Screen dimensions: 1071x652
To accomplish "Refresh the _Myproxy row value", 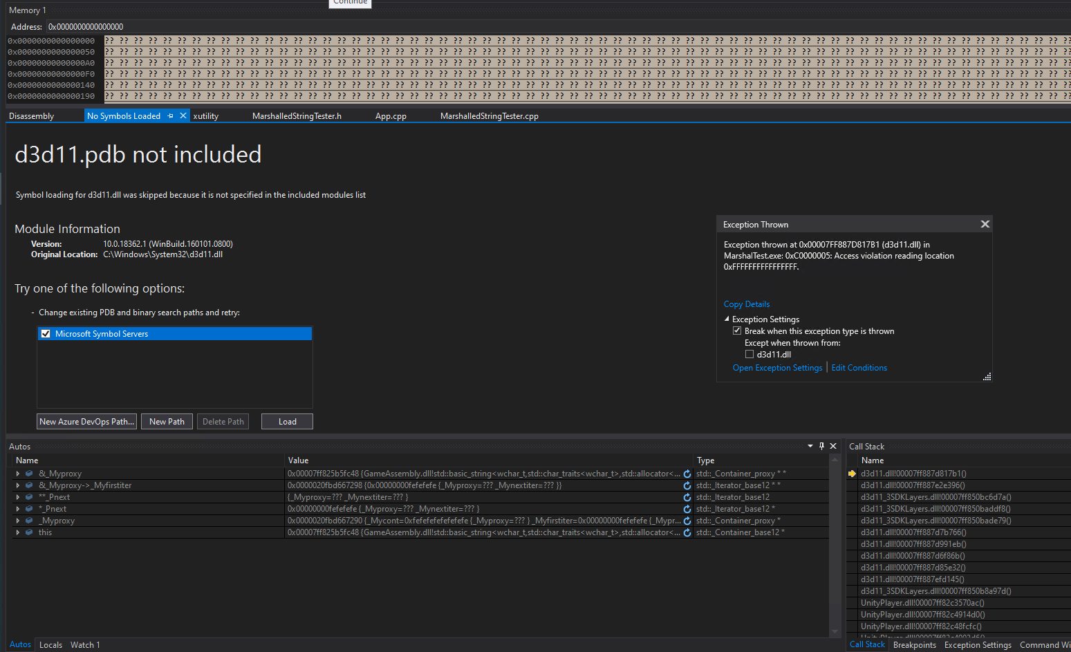I will (x=687, y=521).
